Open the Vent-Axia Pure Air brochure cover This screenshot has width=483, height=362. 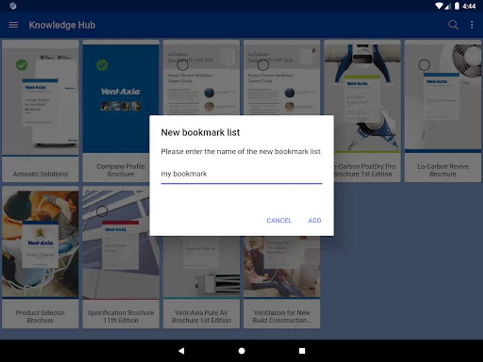201,267
